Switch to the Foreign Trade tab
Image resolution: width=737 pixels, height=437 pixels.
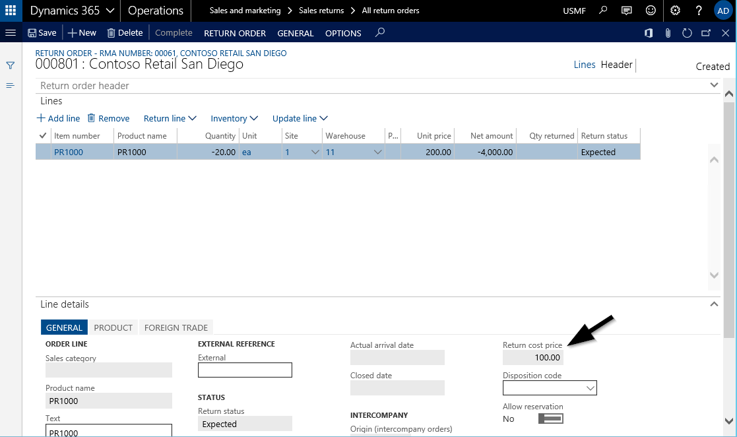click(176, 327)
